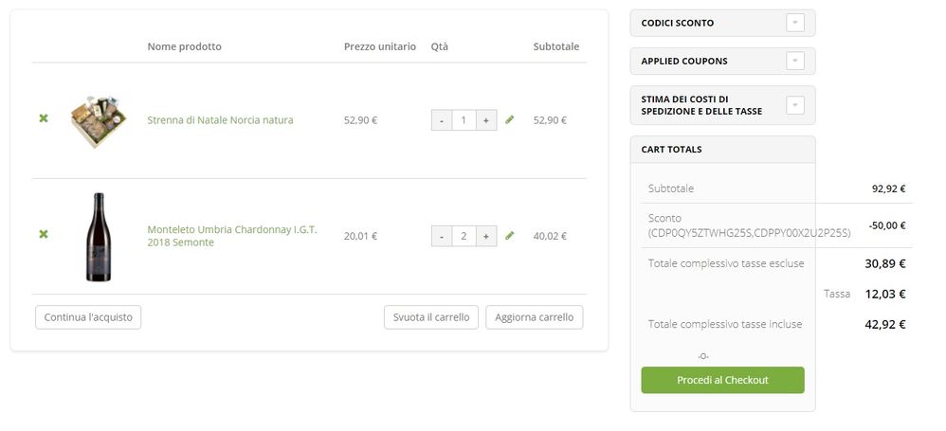Decrease quantity of Monteleto Chardonnay
Viewport: 946px width, 431px height.
coord(441,236)
